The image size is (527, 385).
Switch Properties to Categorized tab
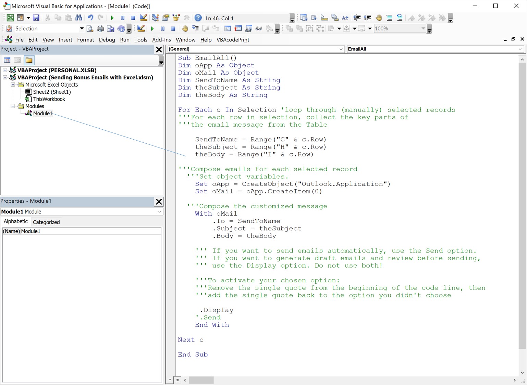pyautogui.click(x=46, y=222)
